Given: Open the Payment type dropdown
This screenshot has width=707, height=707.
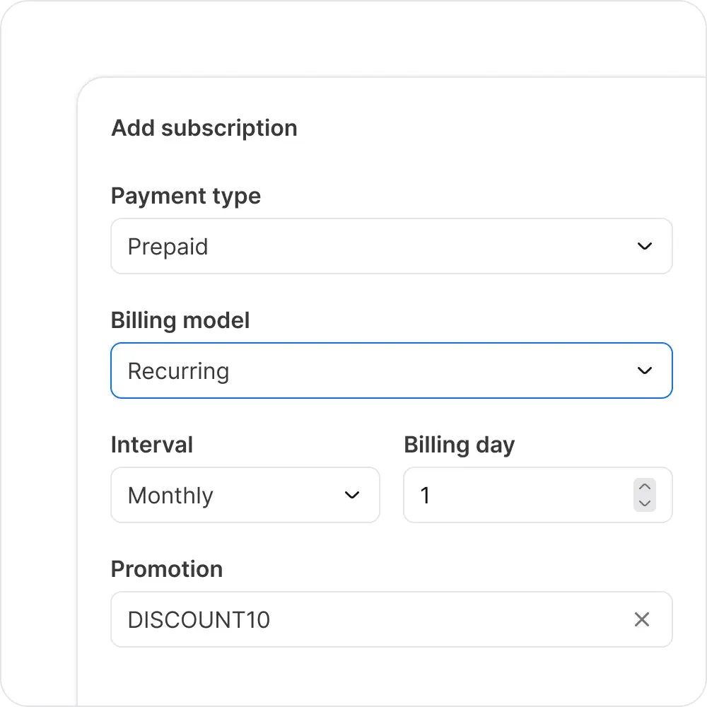Looking at the screenshot, I should pos(391,246).
